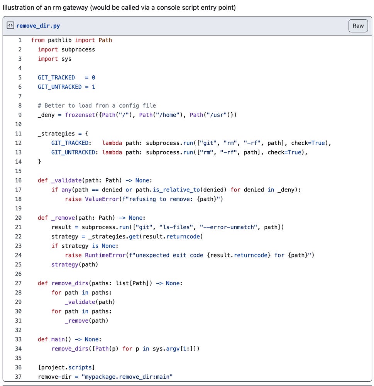Open the remove_dir.py file link

(x=38, y=25)
